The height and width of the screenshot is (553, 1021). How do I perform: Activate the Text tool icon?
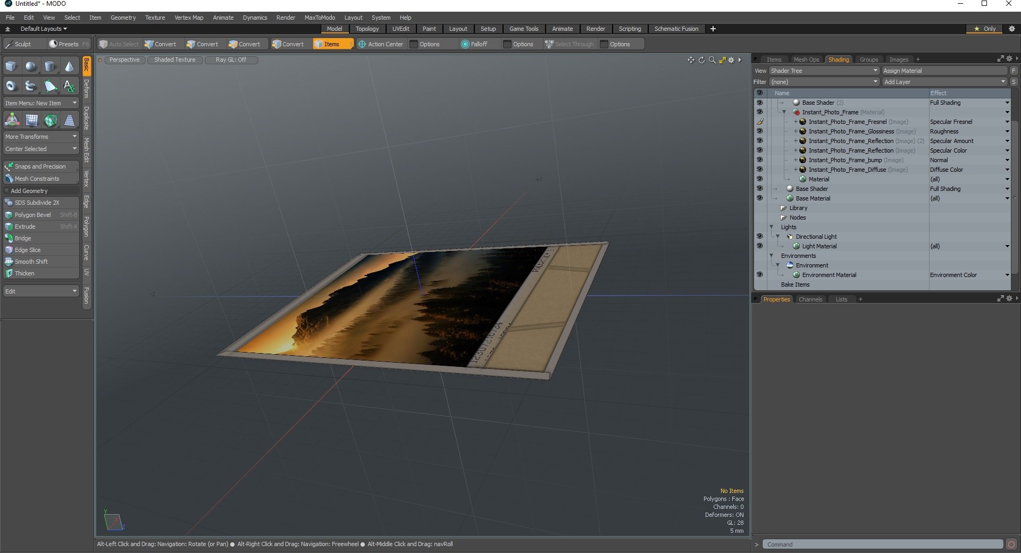click(x=69, y=86)
